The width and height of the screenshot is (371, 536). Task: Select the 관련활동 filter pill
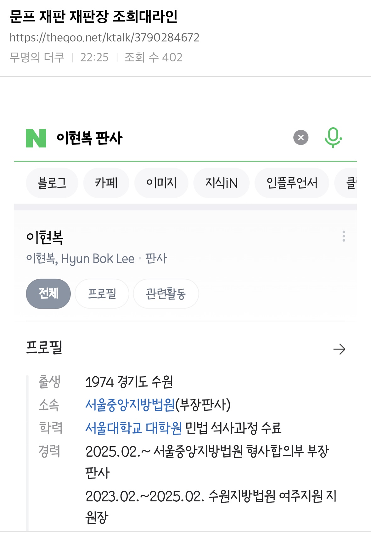[x=166, y=294]
